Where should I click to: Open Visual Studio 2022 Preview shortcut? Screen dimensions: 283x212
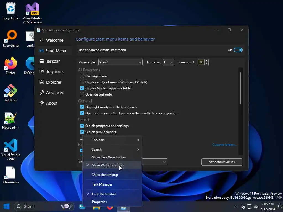[x=32, y=13]
